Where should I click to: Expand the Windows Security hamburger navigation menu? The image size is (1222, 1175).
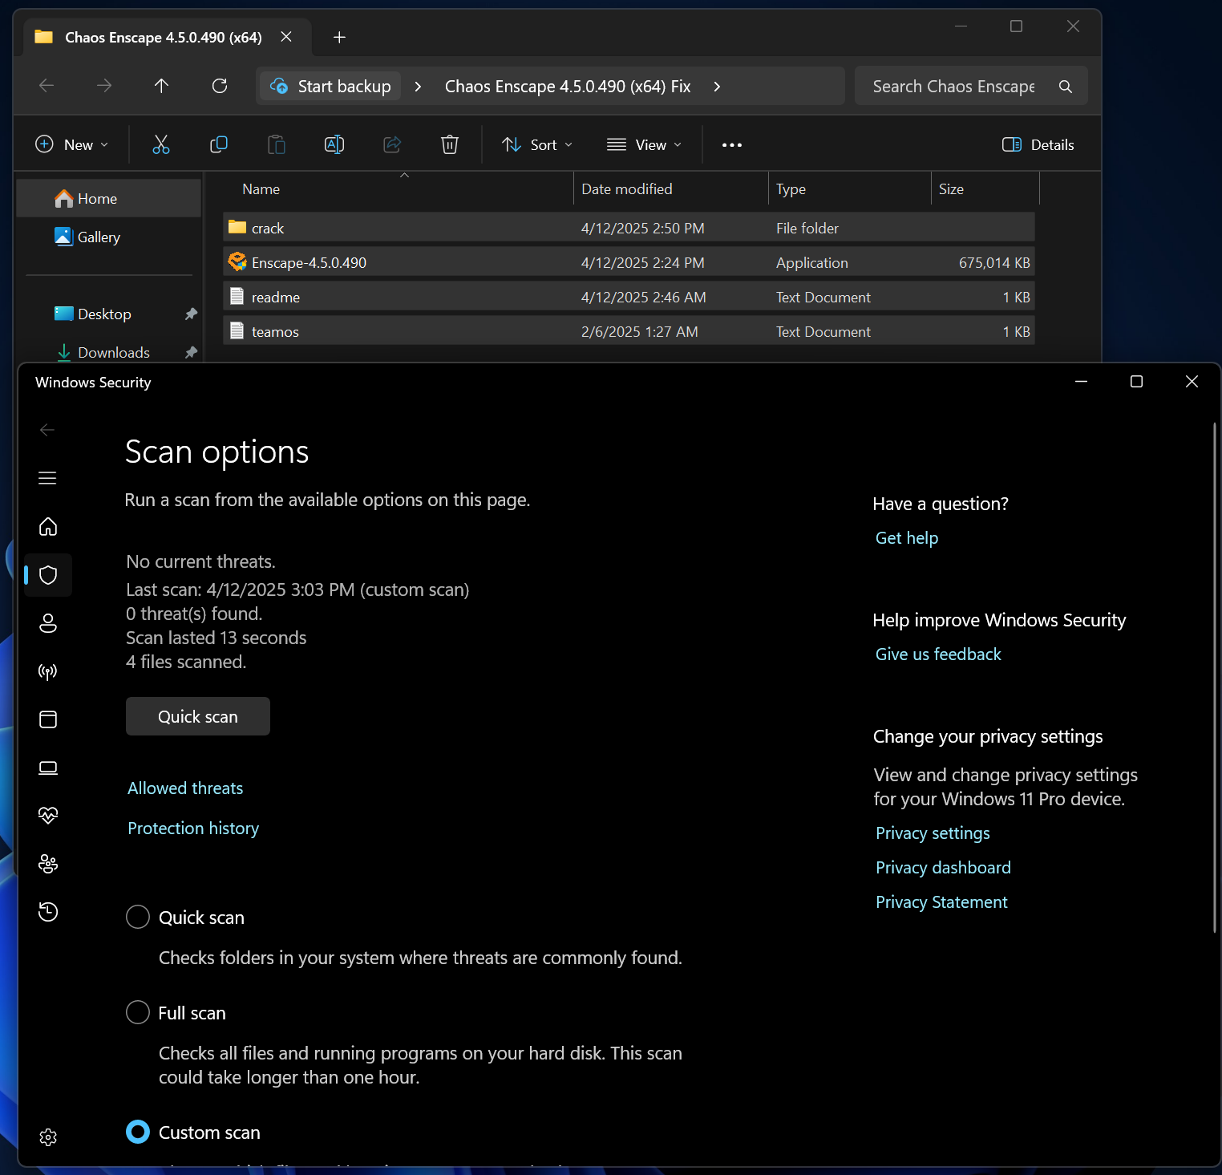click(x=47, y=478)
